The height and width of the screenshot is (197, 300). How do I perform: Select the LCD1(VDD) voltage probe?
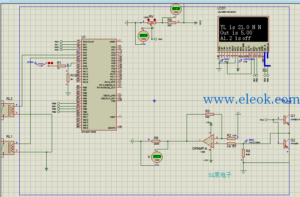[240, 61]
